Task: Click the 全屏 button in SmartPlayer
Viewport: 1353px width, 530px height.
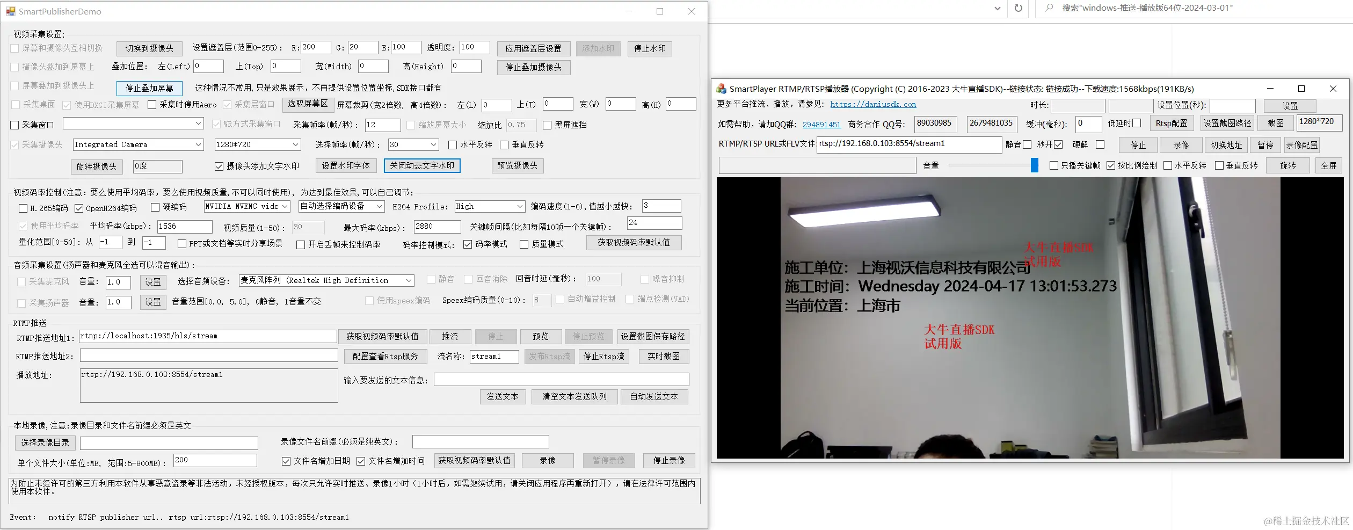Action: coord(1329,166)
